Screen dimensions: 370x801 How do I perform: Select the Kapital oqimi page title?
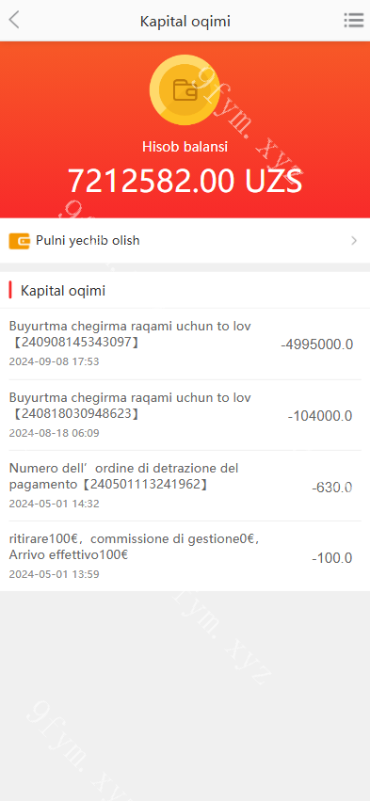tap(185, 22)
